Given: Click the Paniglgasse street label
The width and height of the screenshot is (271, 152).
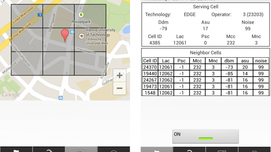Looking at the screenshot, I should click(87, 51).
